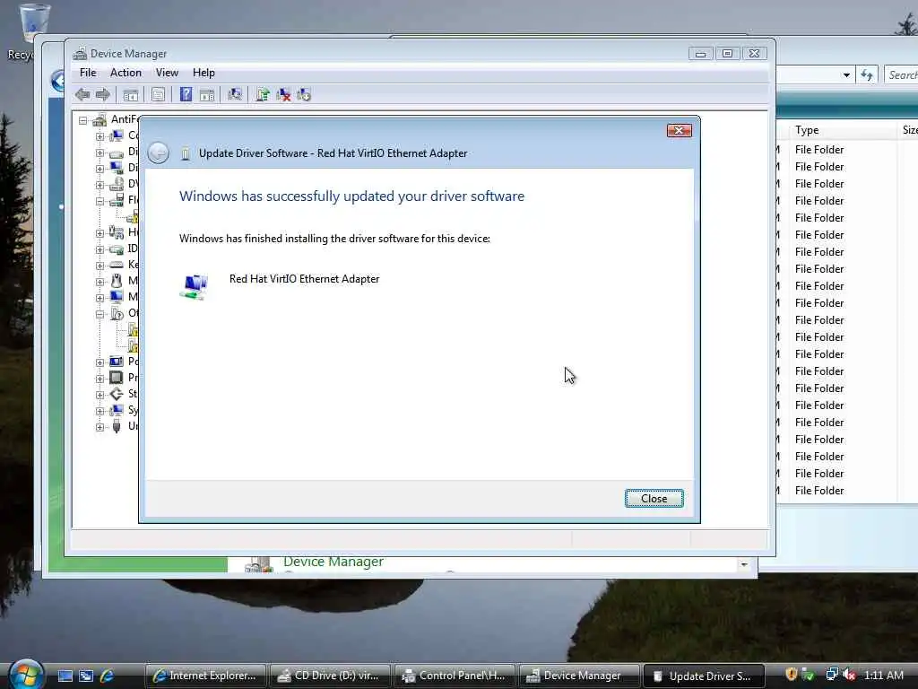The image size is (918, 689).
Task: Click the Uninstall device icon with red X
Action: click(283, 94)
